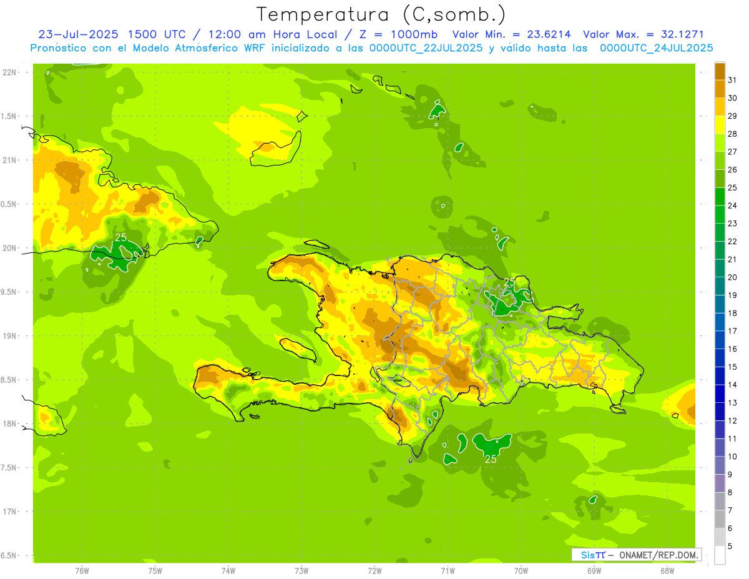The image size is (749, 579).
Task: Click the "5" label on the color bar
Action: tap(730, 546)
